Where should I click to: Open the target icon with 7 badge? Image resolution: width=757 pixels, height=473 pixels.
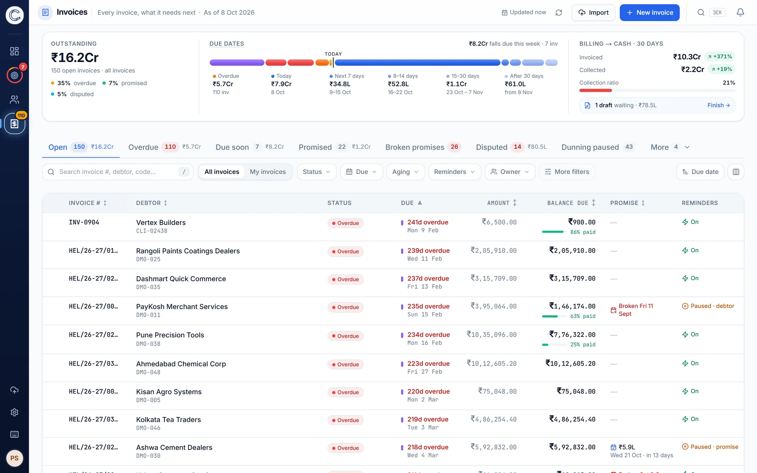14,75
